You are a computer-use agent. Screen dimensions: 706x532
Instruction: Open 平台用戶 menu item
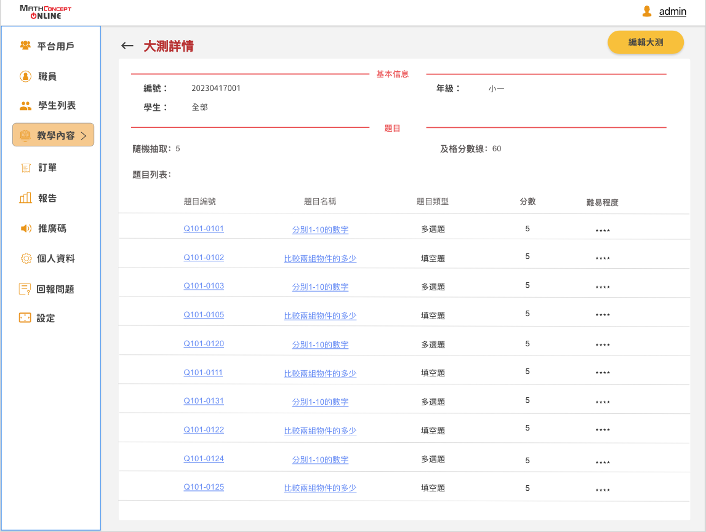pyautogui.click(x=55, y=46)
